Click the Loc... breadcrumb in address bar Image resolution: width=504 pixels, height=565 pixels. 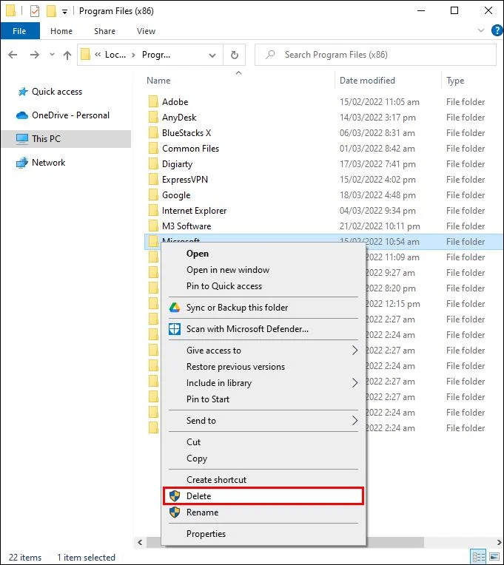click(x=115, y=55)
